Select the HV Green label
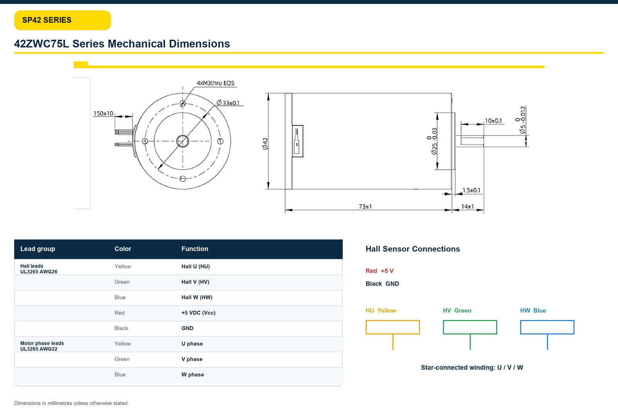618x412 pixels. coord(457,310)
